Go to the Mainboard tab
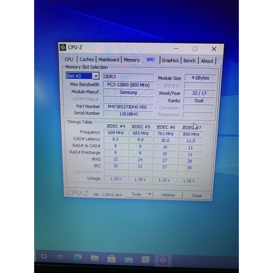This screenshot has height=273, width=273. click(x=109, y=59)
